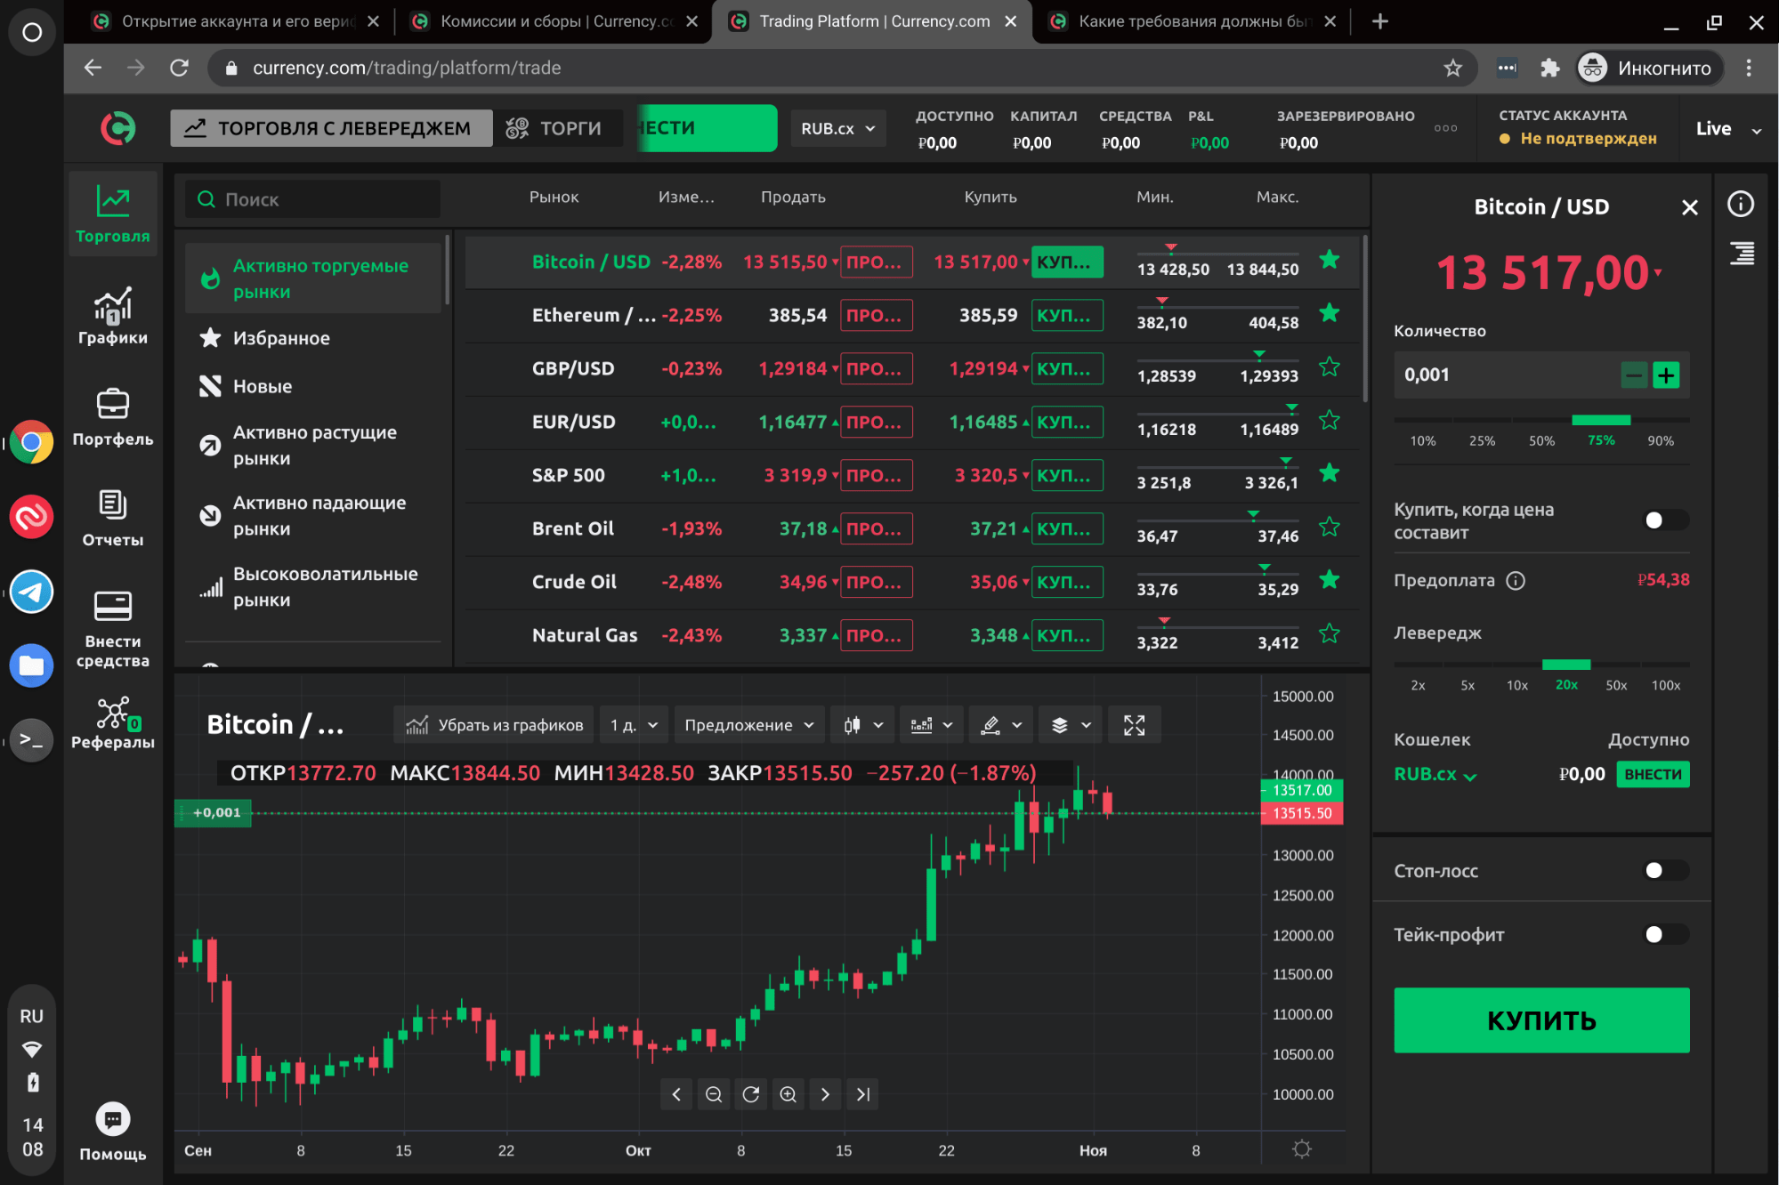Open the header more options dots
The width and height of the screenshot is (1779, 1185).
pos(1445,129)
